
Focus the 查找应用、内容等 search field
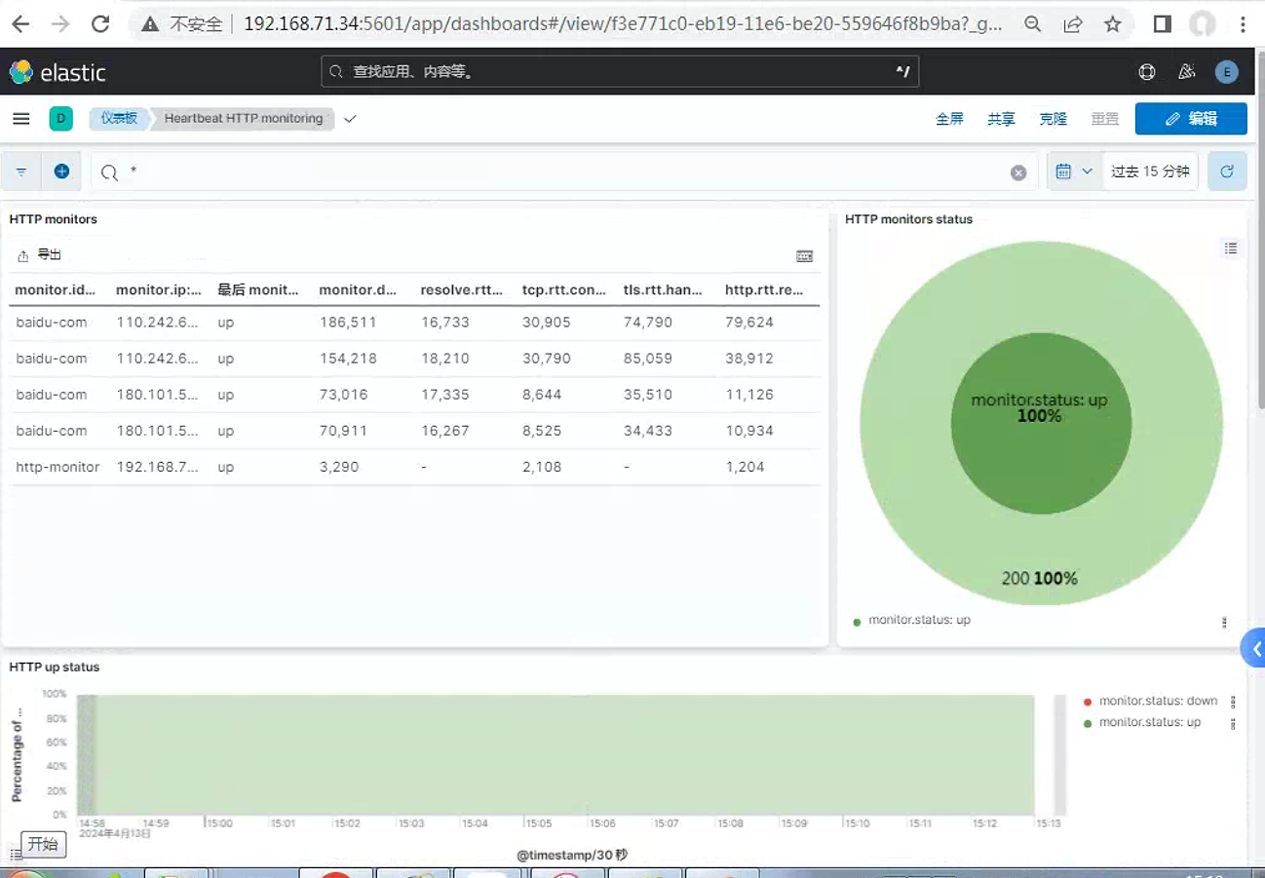click(x=620, y=71)
